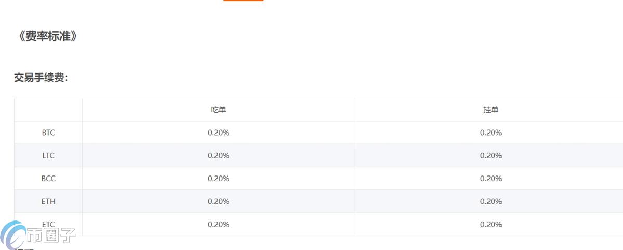
Task: Select the 交易手续费 section title
Action: pos(41,78)
